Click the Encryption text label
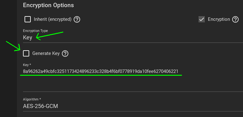This screenshot has height=117, width=243. [219, 19]
